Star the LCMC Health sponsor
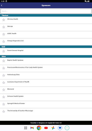Screen dimensions: 92x131 click(4, 34)
